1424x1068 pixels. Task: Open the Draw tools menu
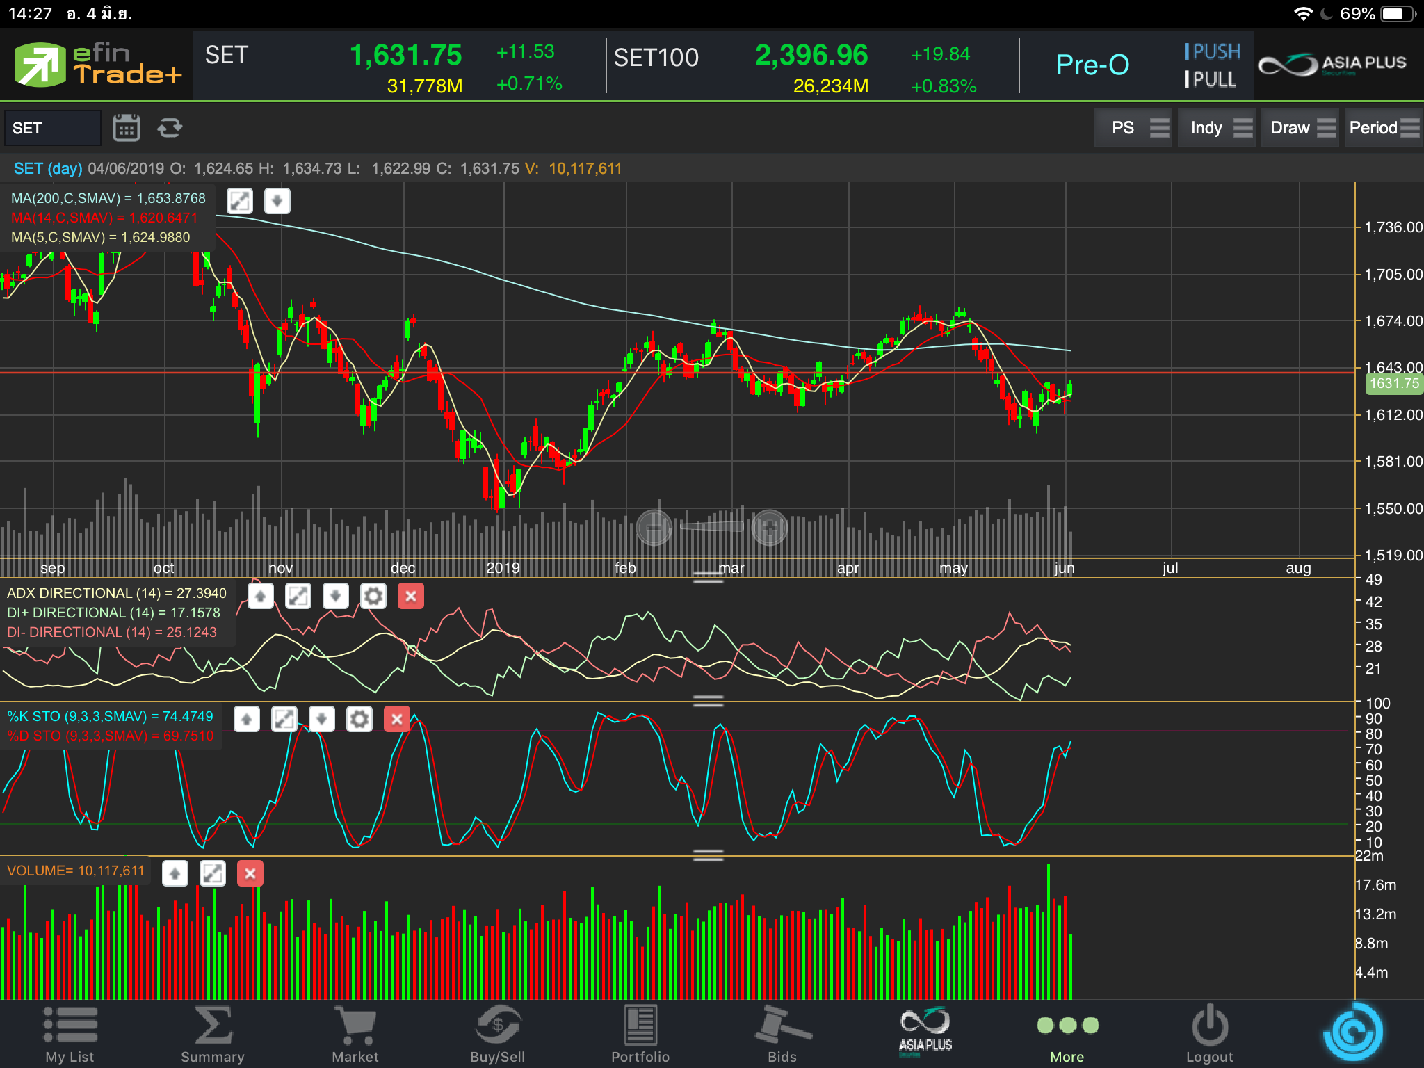[x=1300, y=128]
